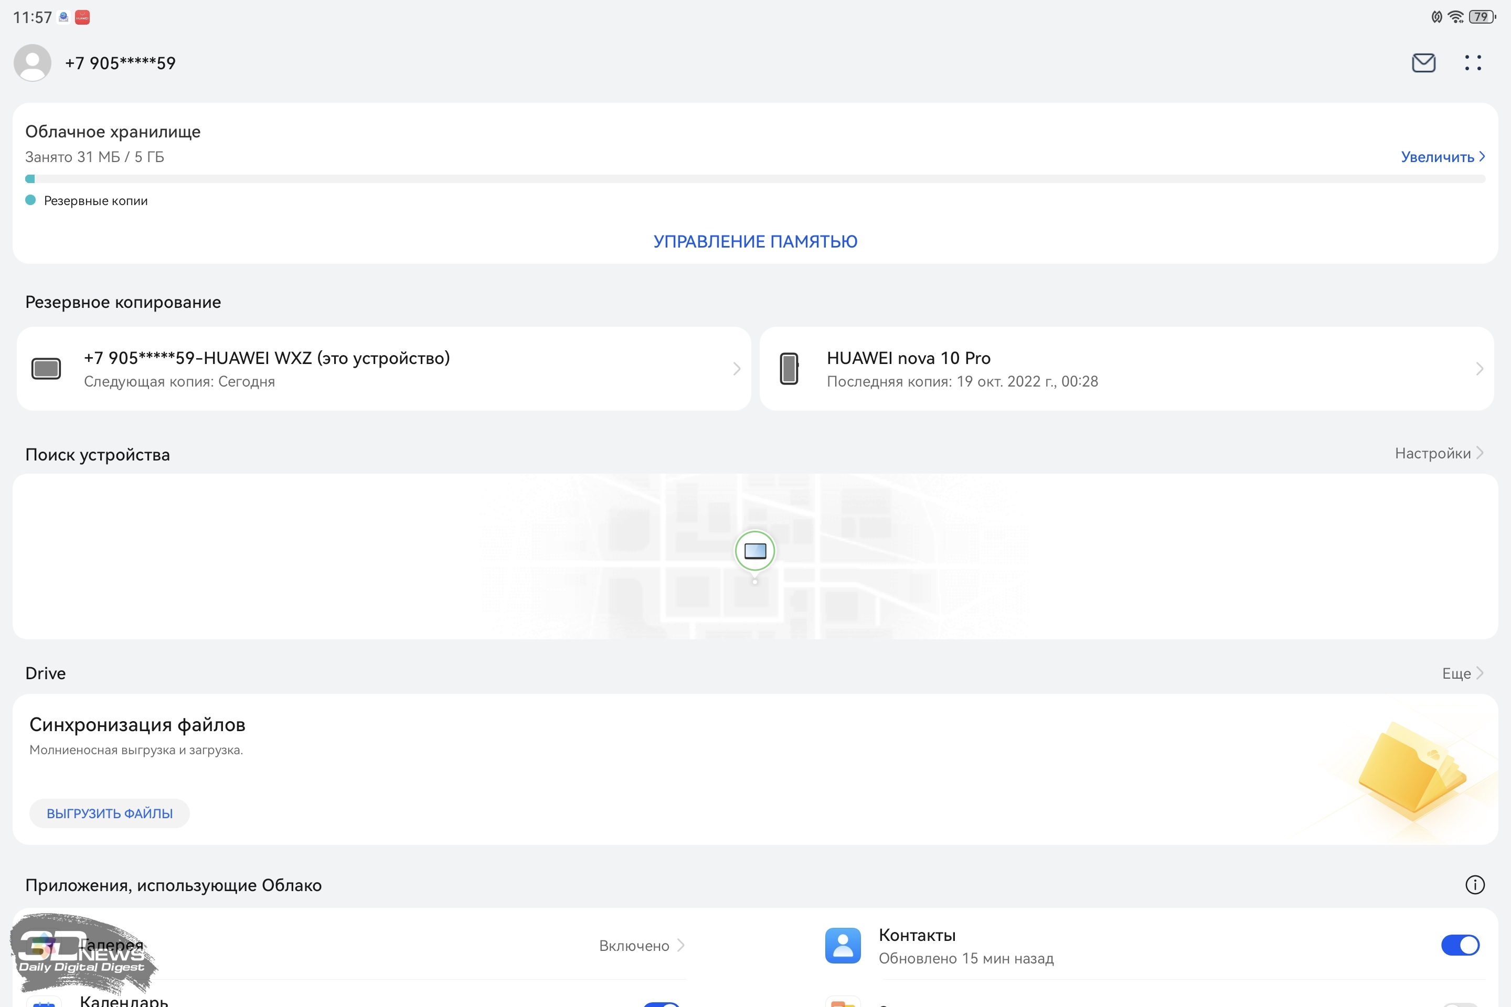This screenshot has width=1511, height=1007.
Task: Tap the Wi-Fi status icon
Action: pos(1456,17)
